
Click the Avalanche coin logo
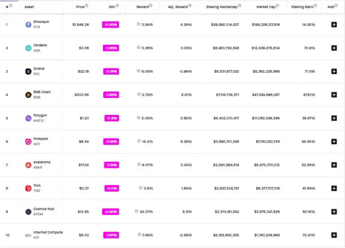click(x=28, y=165)
